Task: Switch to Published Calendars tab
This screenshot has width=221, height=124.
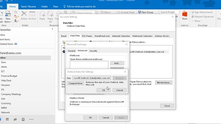Action: coord(142,36)
